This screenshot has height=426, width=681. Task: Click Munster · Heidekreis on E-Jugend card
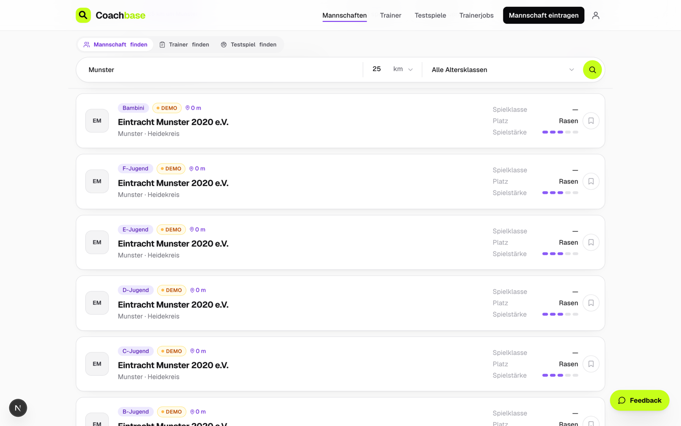pyautogui.click(x=148, y=255)
